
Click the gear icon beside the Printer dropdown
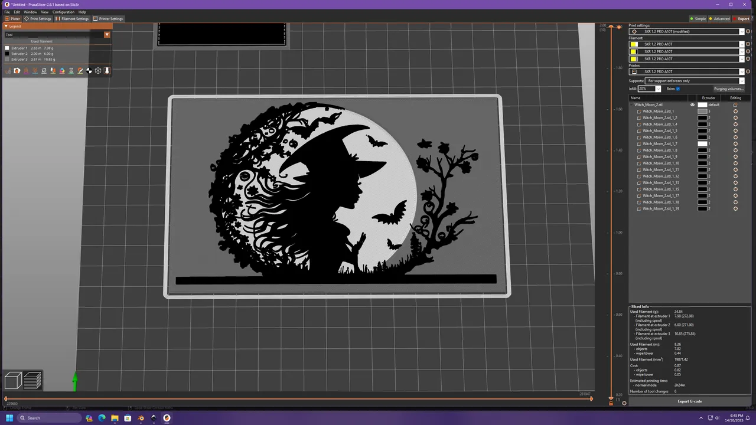[748, 71]
